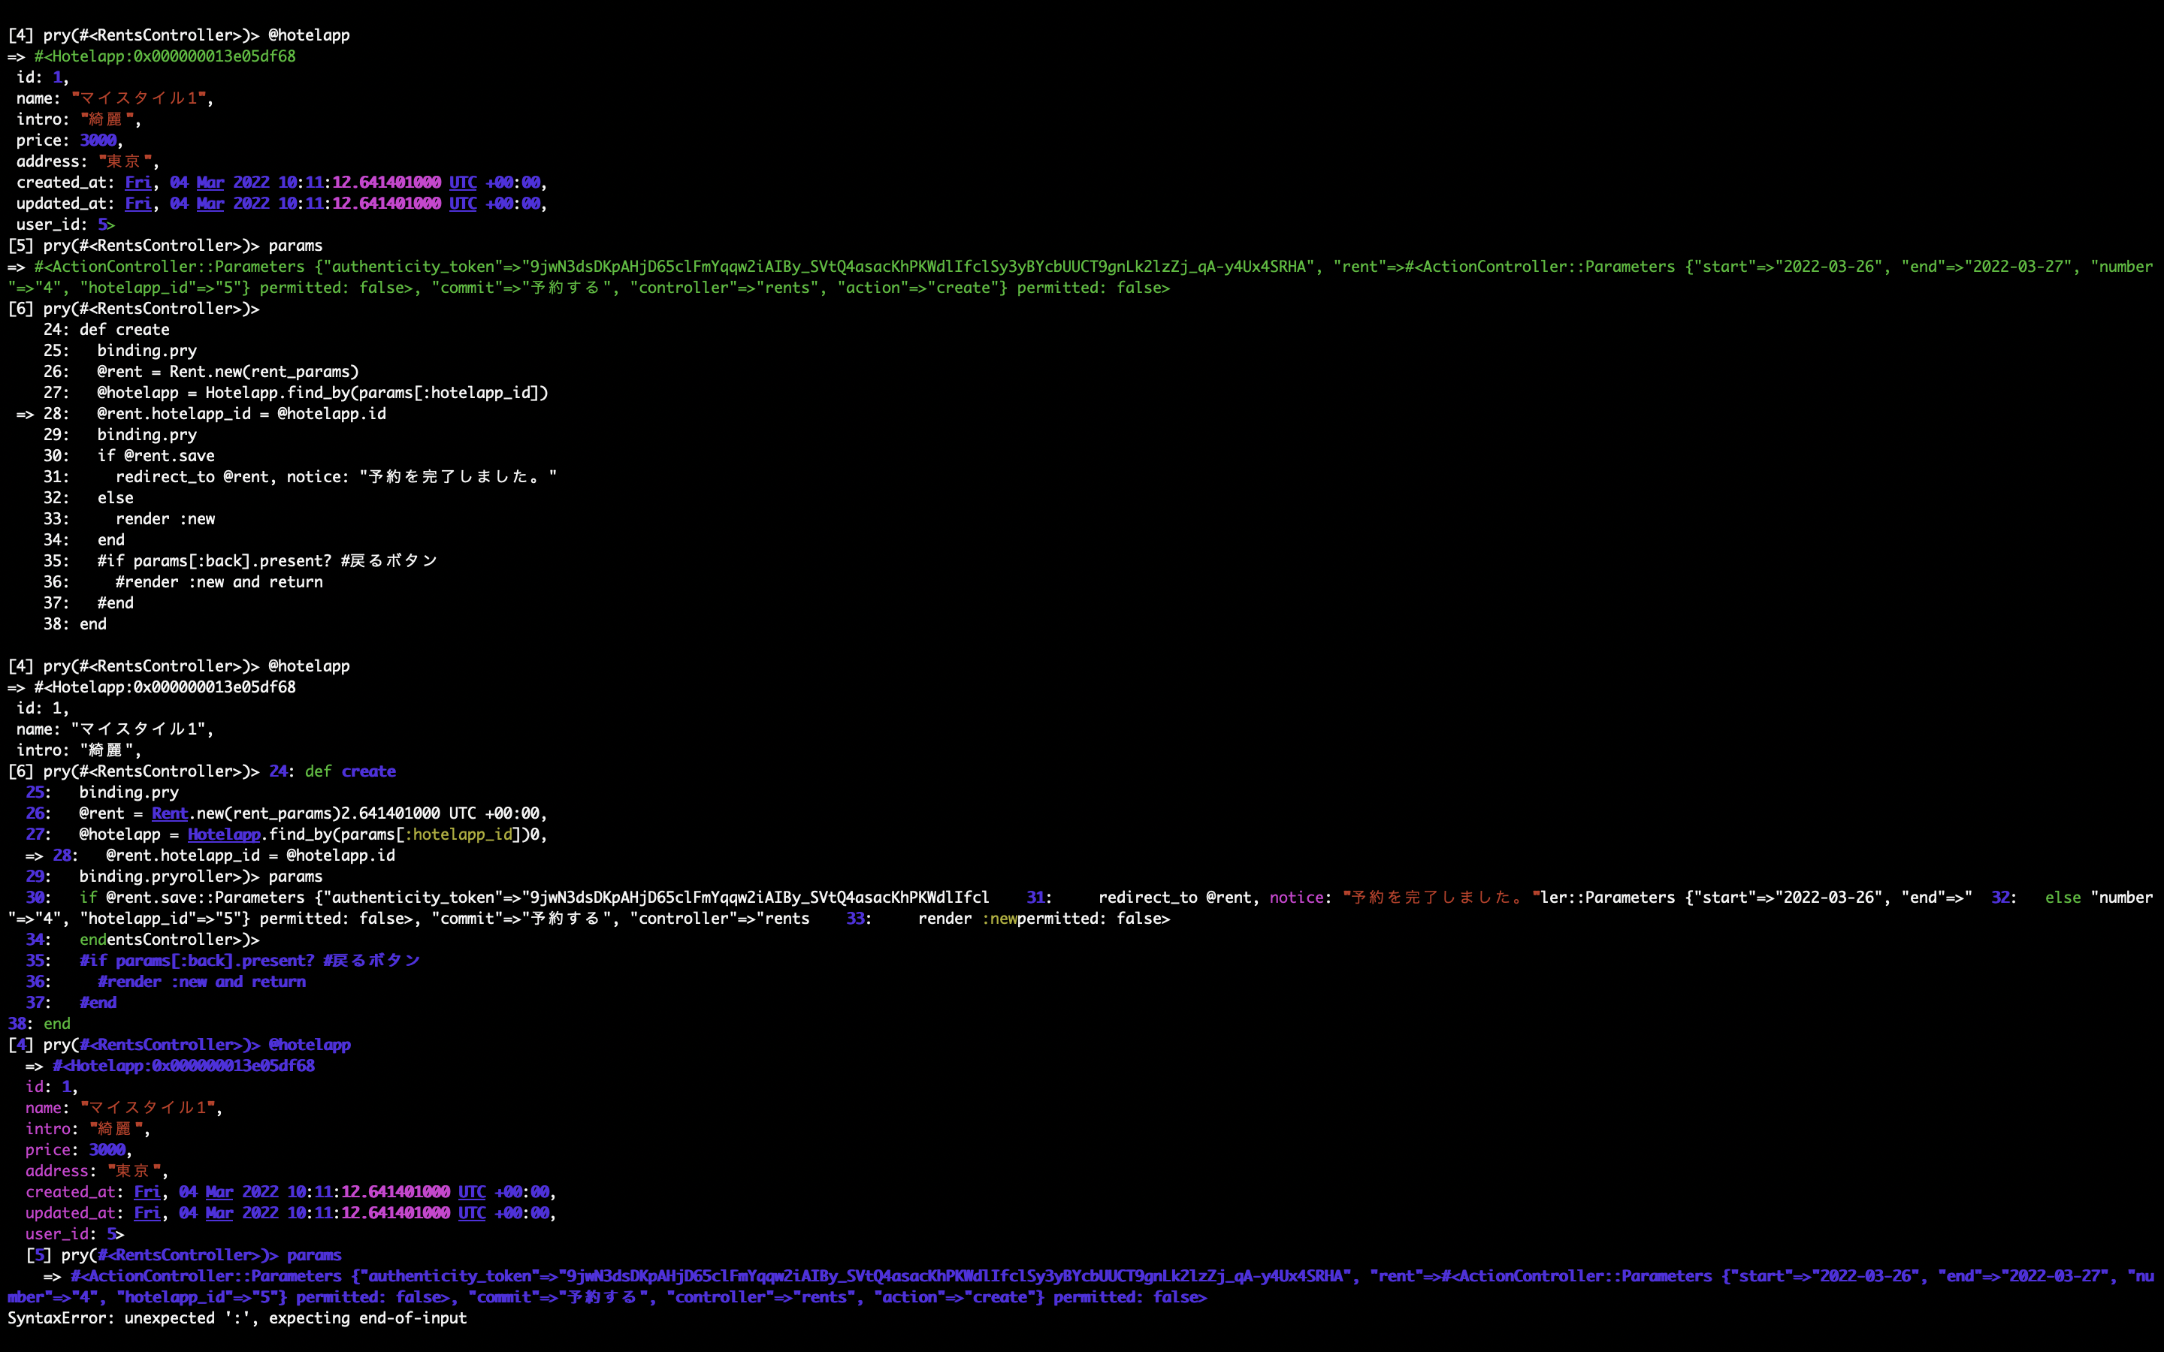Click underlined UTC in the topmost created_at line
2164x1352 pixels.
click(x=462, y=183)
